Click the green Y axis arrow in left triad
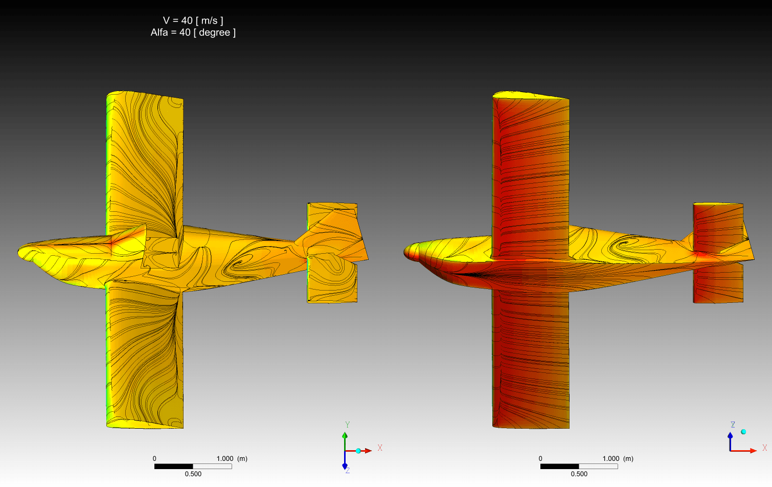 pyautogui.click(x=345, y=436)
